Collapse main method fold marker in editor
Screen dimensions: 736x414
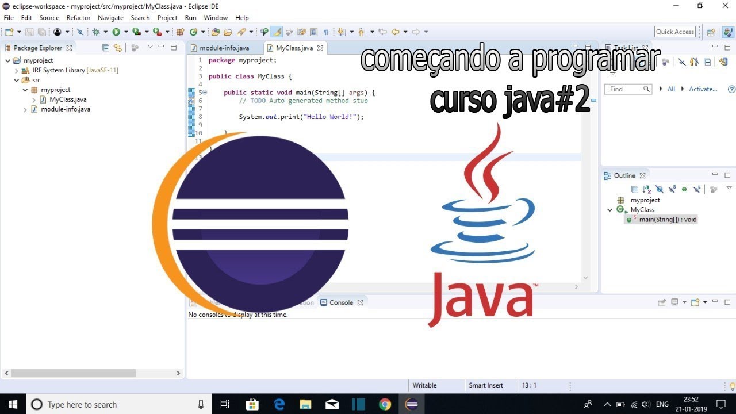click(x=205, y=93)
